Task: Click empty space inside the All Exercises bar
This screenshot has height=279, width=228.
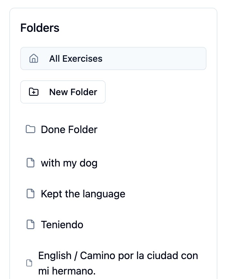Action: click(x=161, y=59)
